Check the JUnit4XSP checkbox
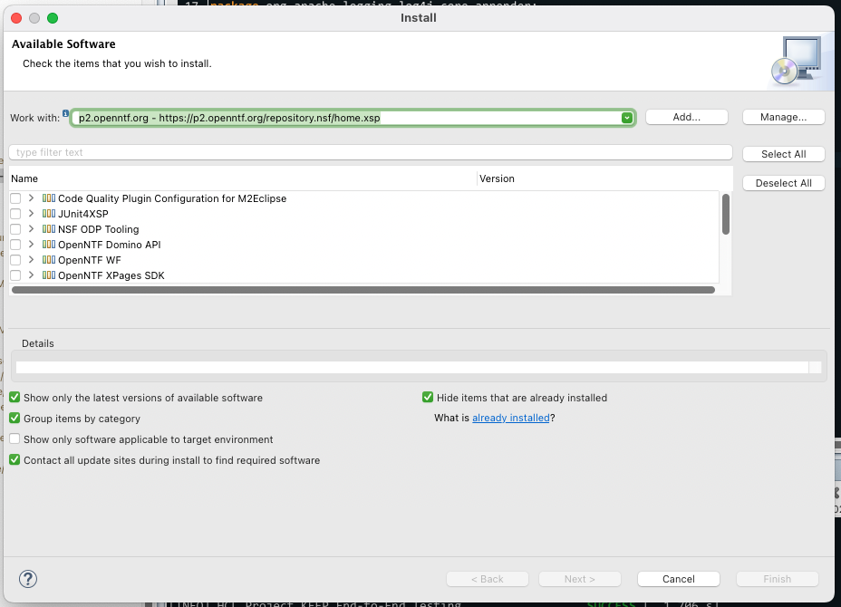841x607 pixels. click(x=15, y=214)
